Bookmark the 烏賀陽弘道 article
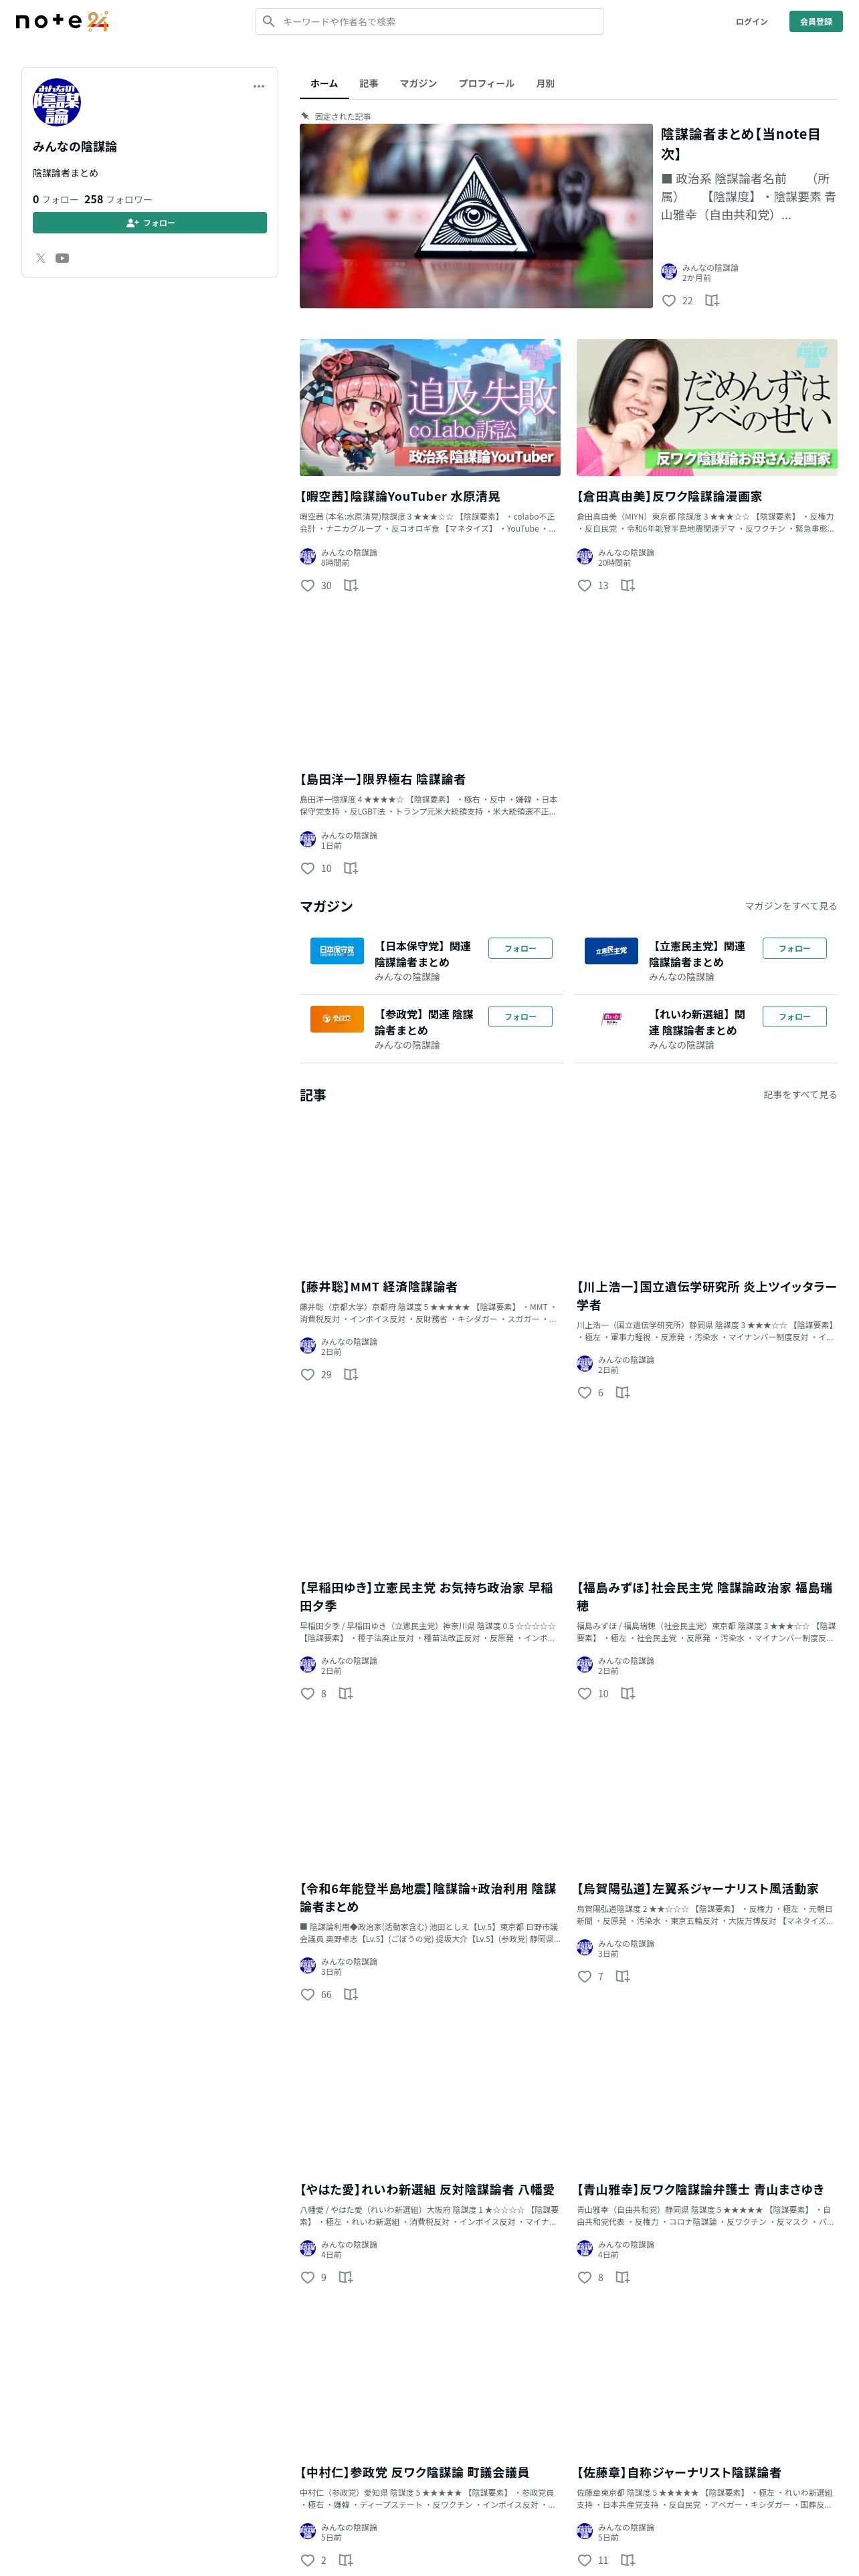Screen dimensions: 859x2576 point(623,1976)
